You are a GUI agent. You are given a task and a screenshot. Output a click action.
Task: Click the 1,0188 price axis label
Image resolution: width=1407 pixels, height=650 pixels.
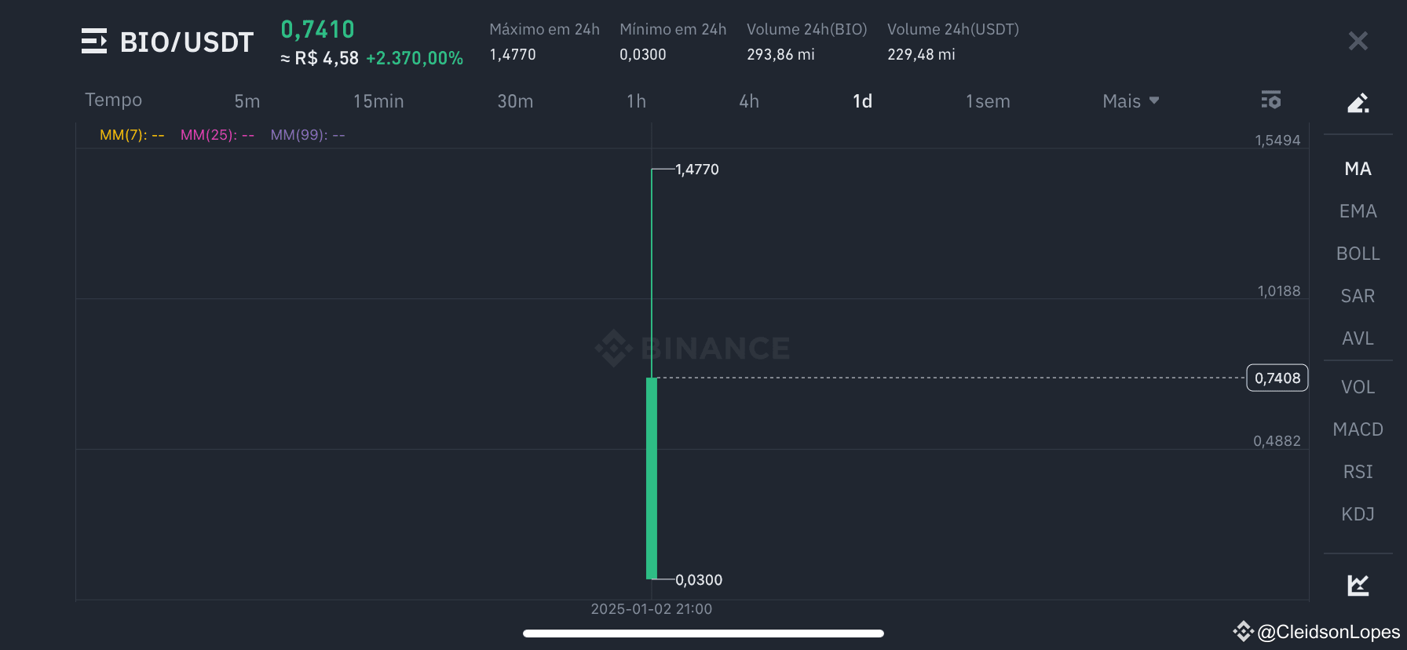point(1279,291)
